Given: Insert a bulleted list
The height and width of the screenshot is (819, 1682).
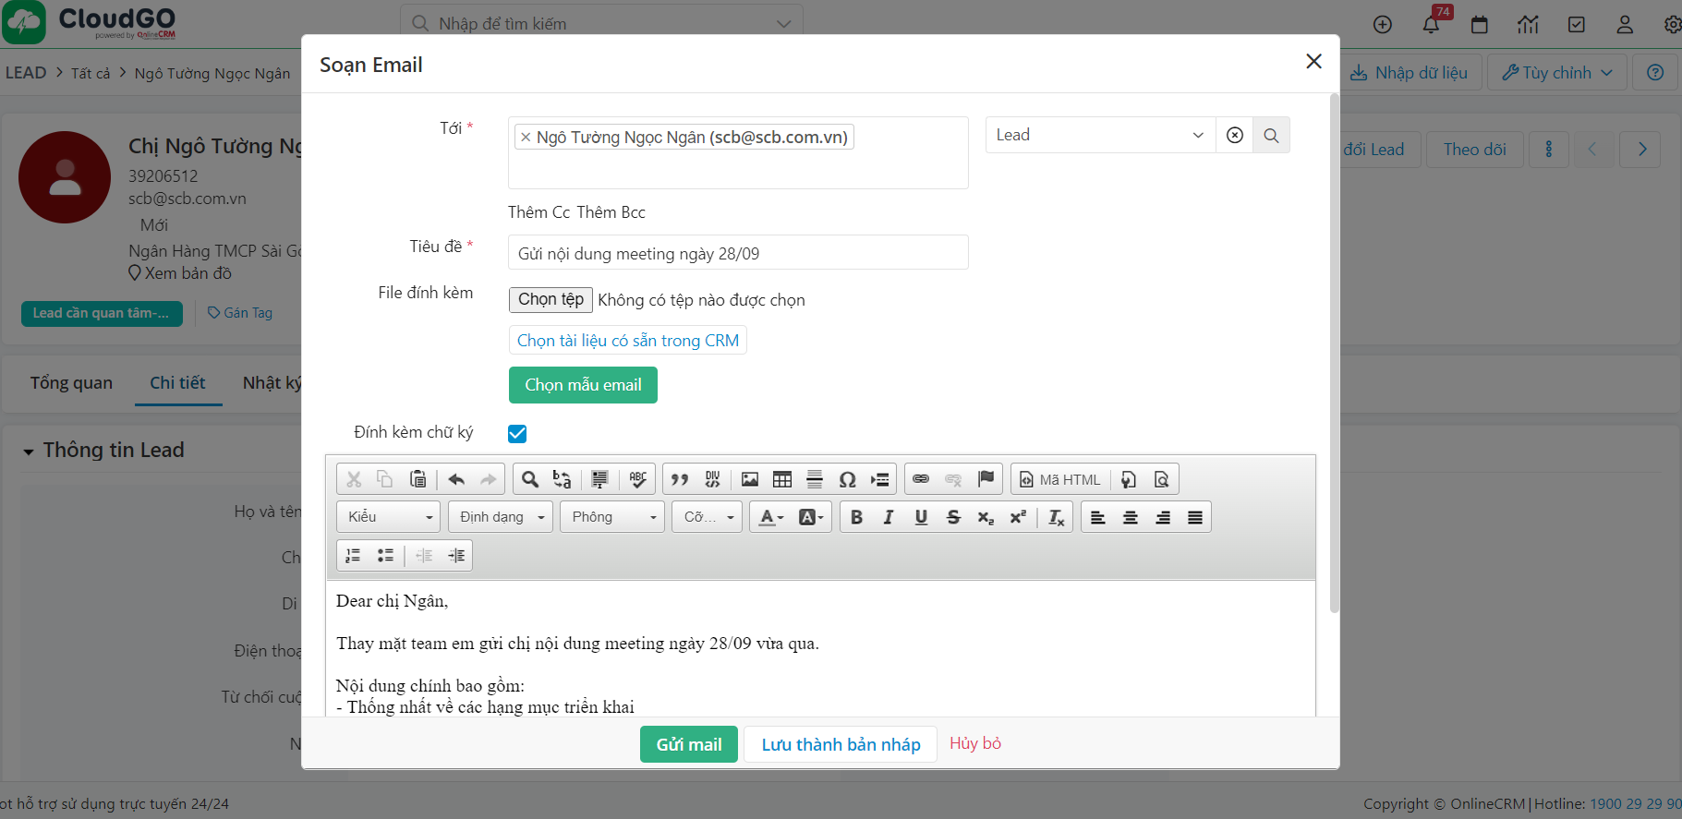Looking at the screenshot, I should click(385, 555).
